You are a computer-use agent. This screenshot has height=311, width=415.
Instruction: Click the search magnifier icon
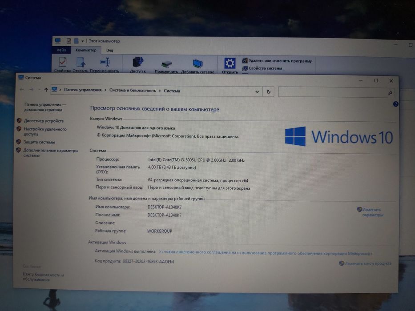390,93
